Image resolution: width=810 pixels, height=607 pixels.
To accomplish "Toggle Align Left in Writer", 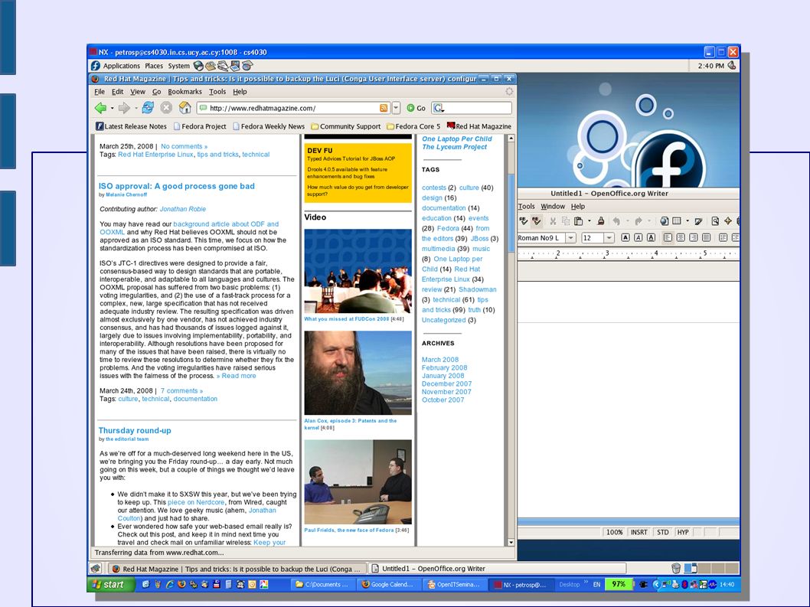I will 668,237.
